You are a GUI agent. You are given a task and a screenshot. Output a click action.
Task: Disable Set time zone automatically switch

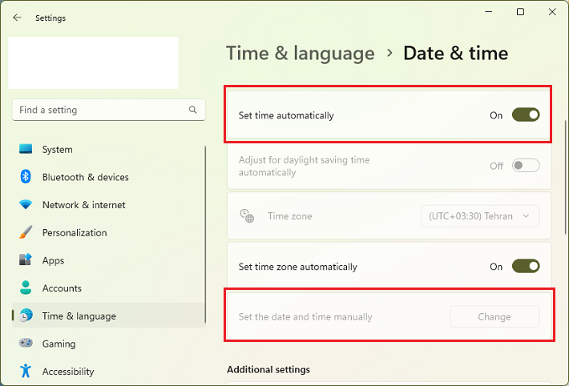[x=526, y=266]
